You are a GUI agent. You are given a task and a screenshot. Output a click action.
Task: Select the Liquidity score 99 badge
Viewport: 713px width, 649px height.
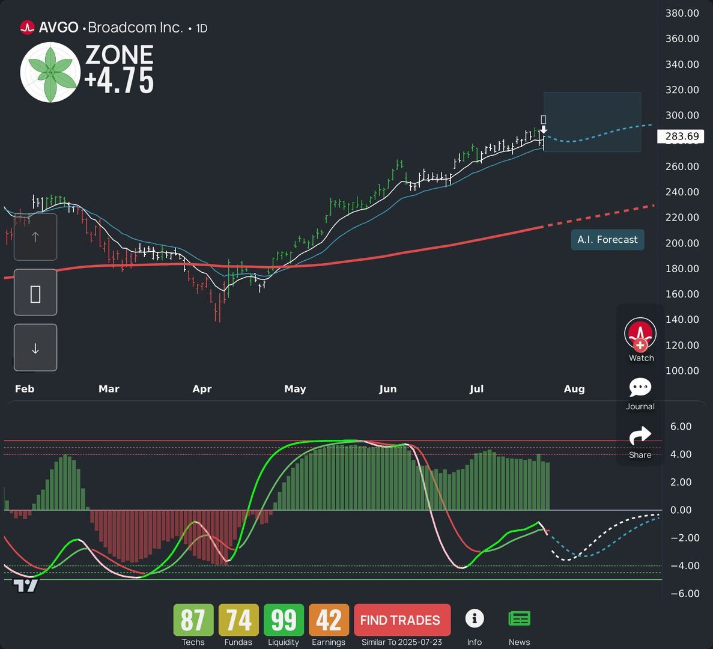284,620
